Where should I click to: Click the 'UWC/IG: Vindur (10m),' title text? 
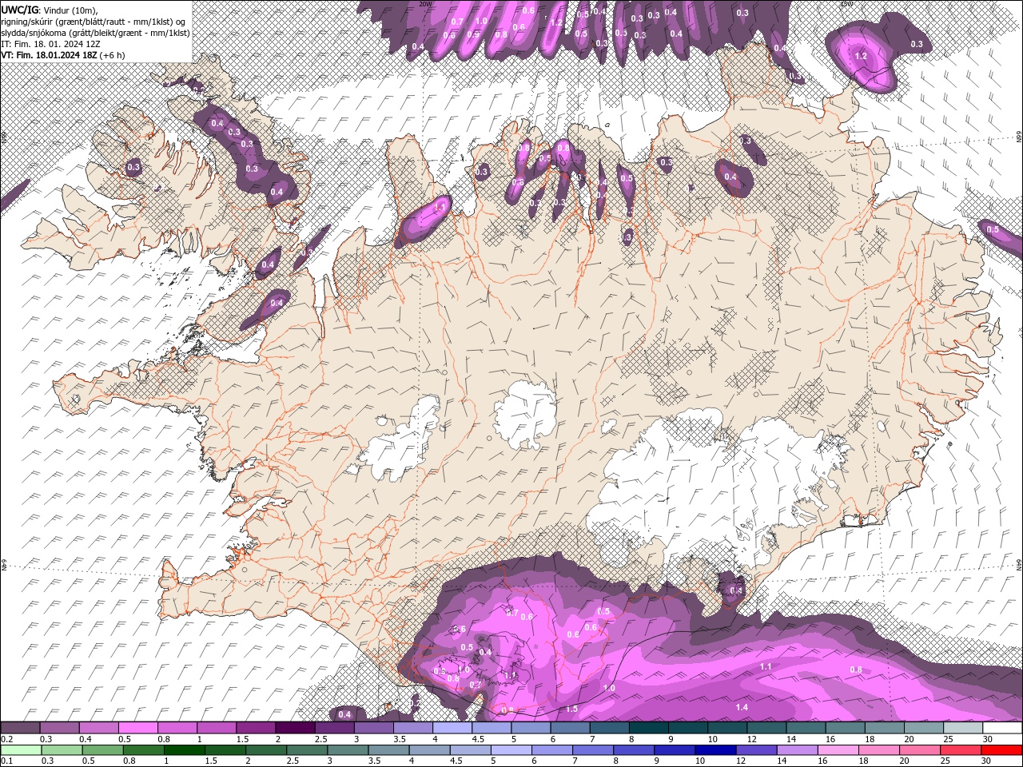(x=48, y=9)
